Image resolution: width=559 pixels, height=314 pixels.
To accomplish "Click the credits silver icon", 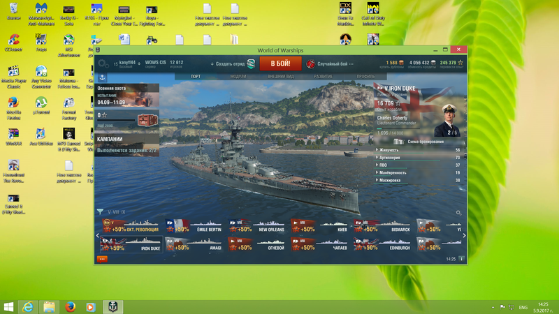I will click(433, 62).
